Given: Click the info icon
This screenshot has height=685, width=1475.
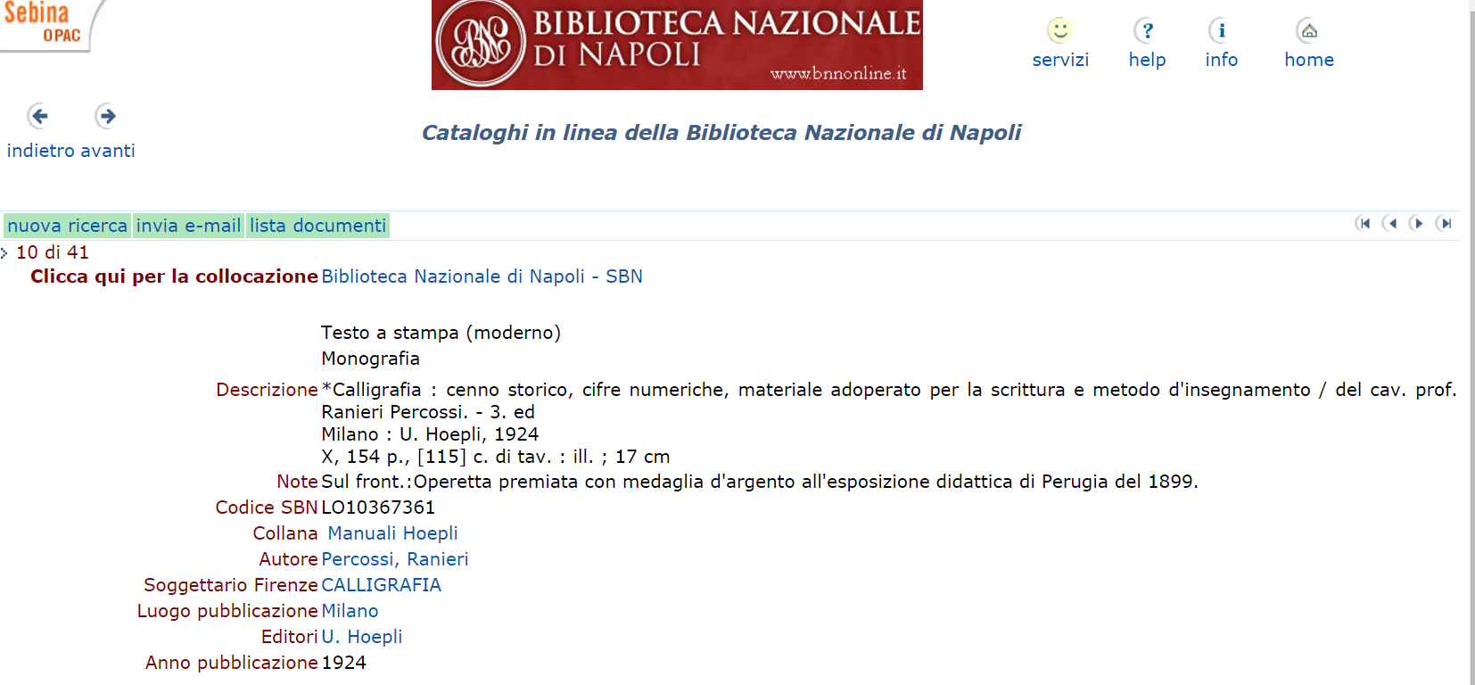Looking at the screenshot, I should [x=1221, y=31].
